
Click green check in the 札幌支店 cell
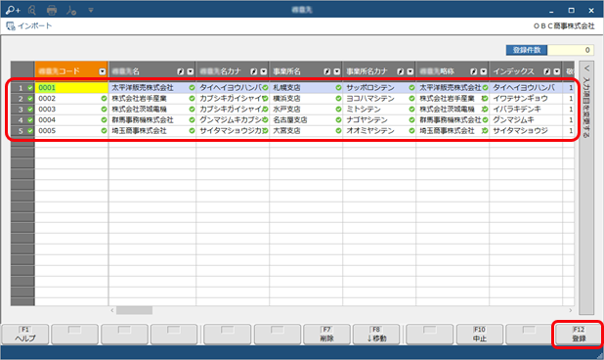[338, 88]
